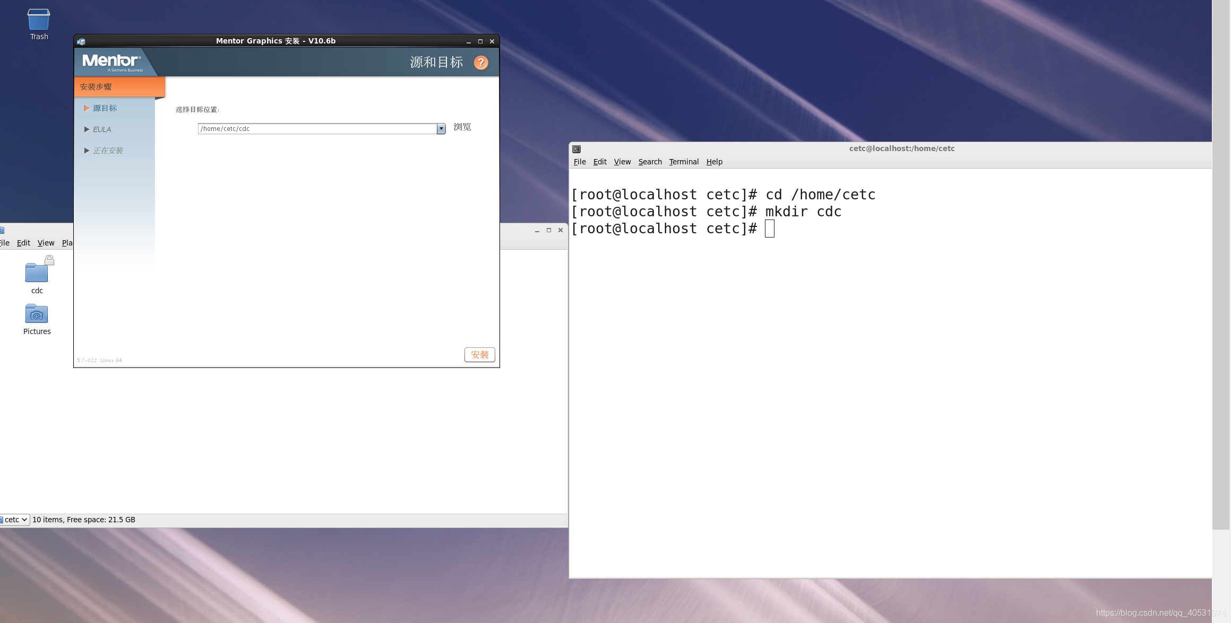Click the 选择目标位置 label
The height and width of the screenshot is (623, 1231).
[x=197, y=110]
